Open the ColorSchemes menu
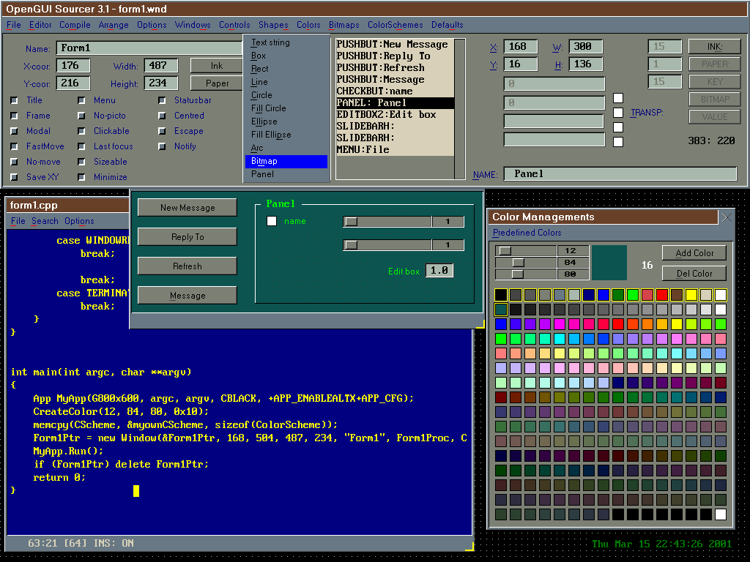 (x=395, y=25)
